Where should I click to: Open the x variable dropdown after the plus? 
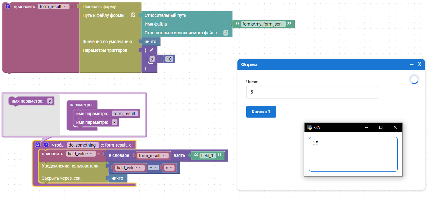tap(169, 168)
